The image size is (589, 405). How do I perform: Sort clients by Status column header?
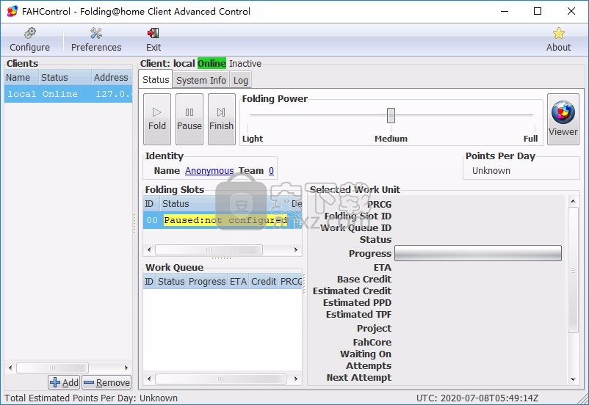(65, 77)
